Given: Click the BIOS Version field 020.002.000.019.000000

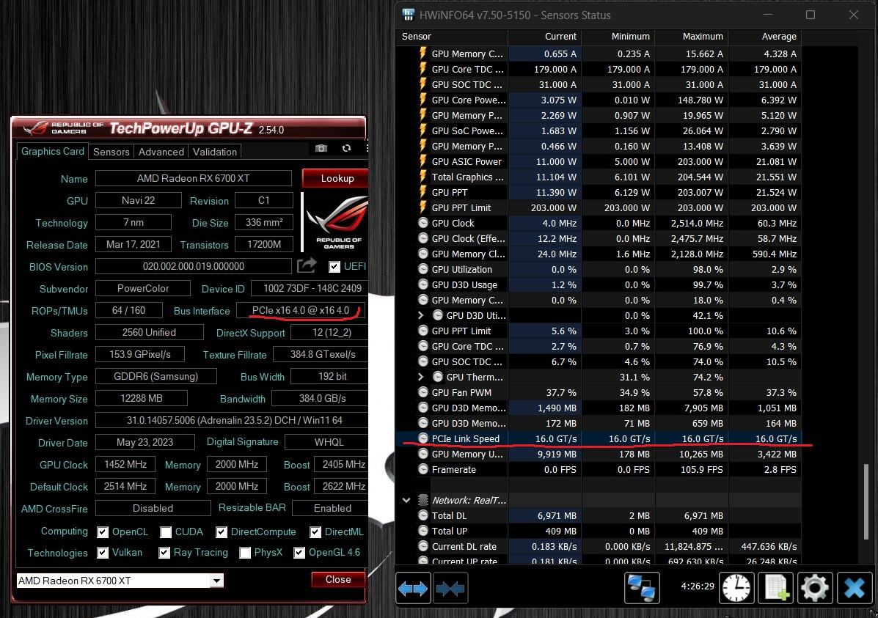Looking at the screenshot, I should [x=193, y=266].
